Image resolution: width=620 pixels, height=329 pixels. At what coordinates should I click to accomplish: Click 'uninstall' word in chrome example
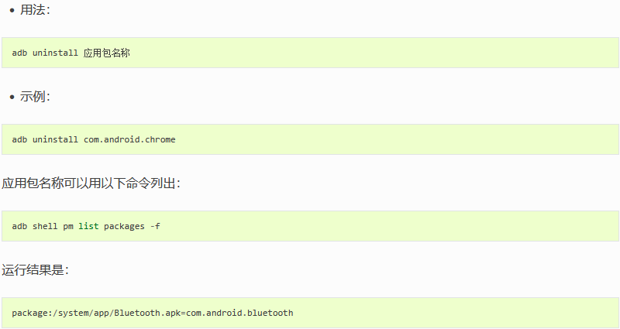coord(55,139)
